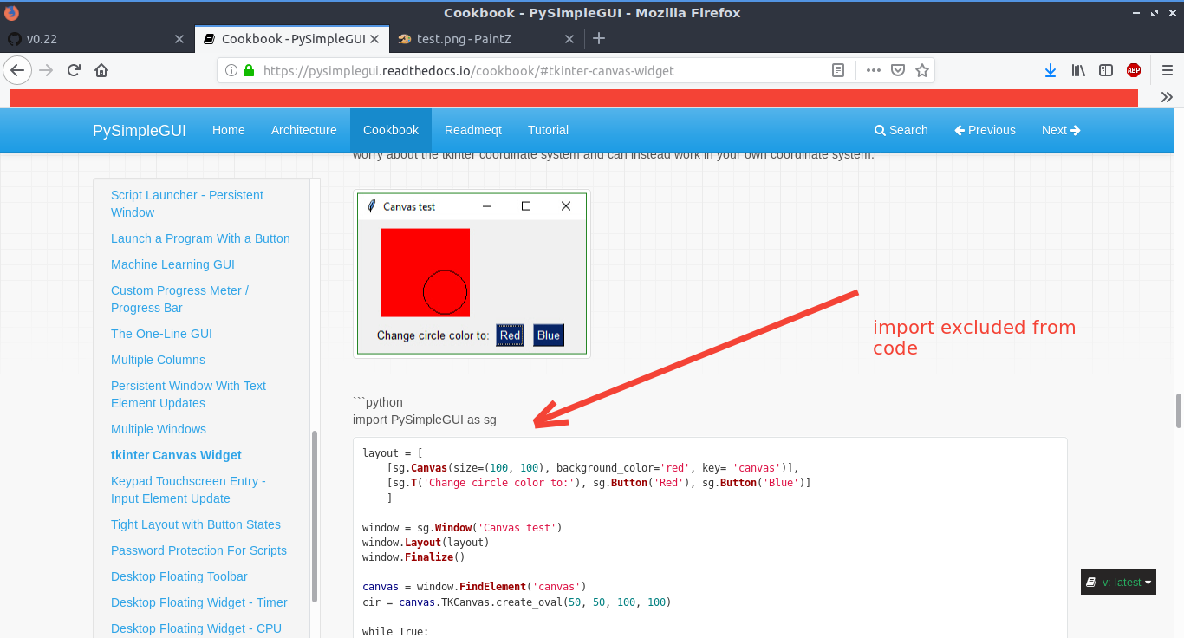Open the Downloads panel
This screenshot has width=1184, height=638.
1051,70
